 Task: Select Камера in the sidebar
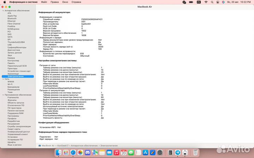click(11, 58)
